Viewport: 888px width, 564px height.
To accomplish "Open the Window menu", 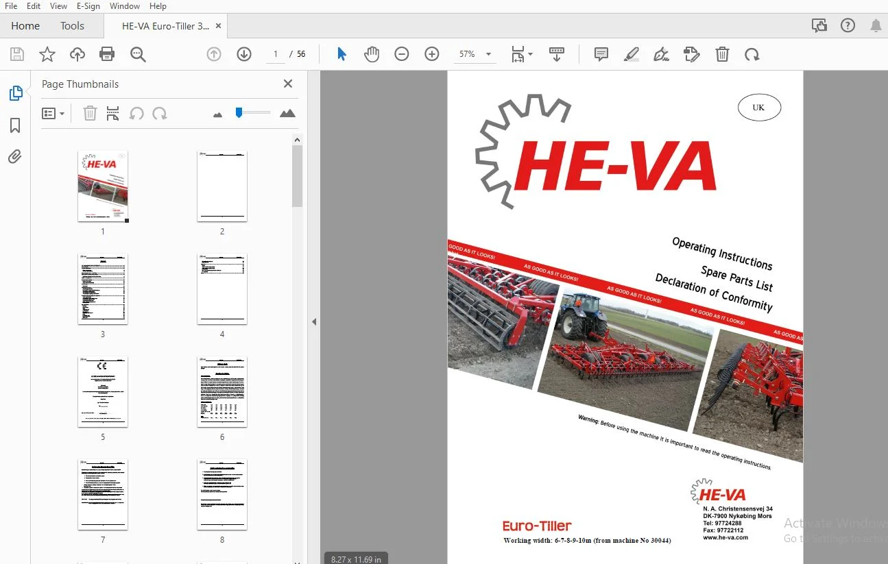I will pos(125,6).
